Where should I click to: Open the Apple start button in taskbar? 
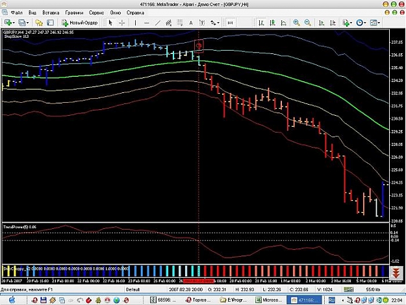point(12,300)
